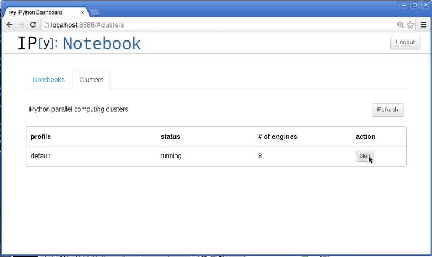Reload the page with the refresh icon
Screen dimensions: 432x257
pyautogui.click(x=33, y=25)
